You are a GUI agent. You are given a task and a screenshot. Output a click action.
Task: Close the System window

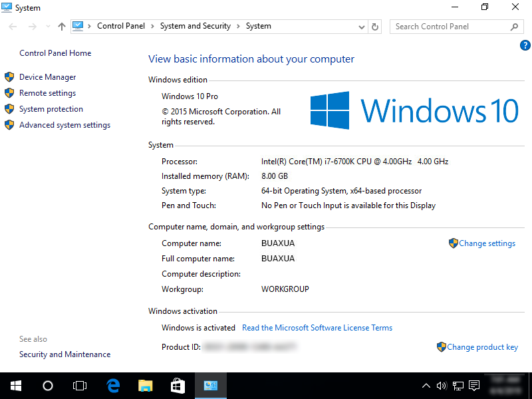pyautogui.click(x=515, y=7)
